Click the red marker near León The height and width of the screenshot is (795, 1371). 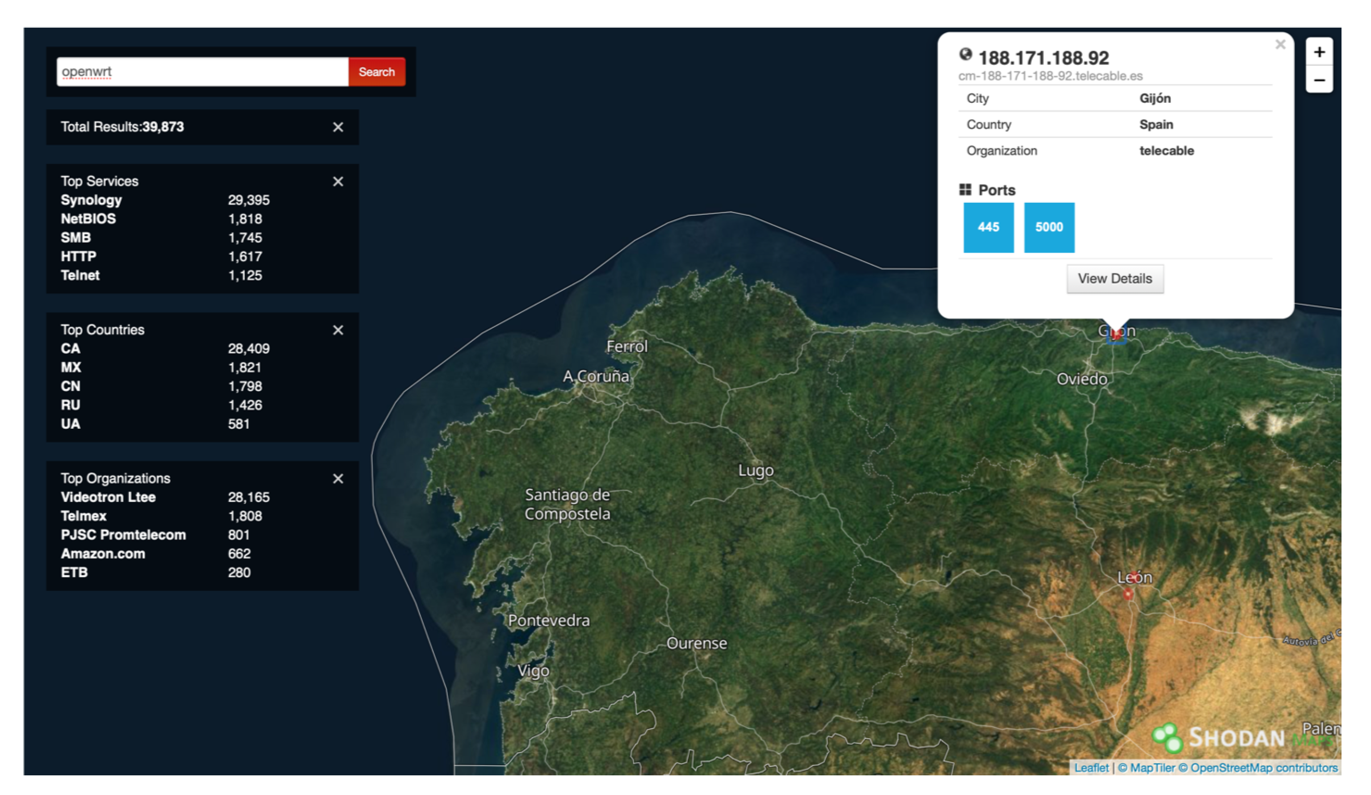click(x=1128, y=594)
